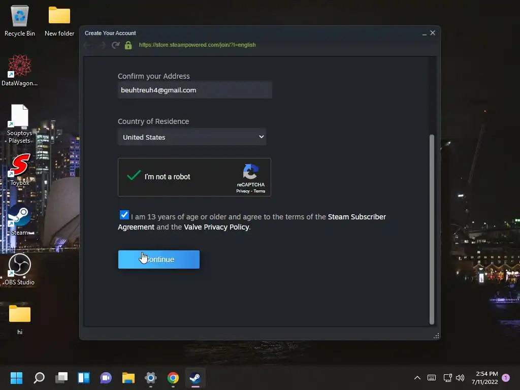Open network status tray icon
520x390 pixels.
coord(447,377)
